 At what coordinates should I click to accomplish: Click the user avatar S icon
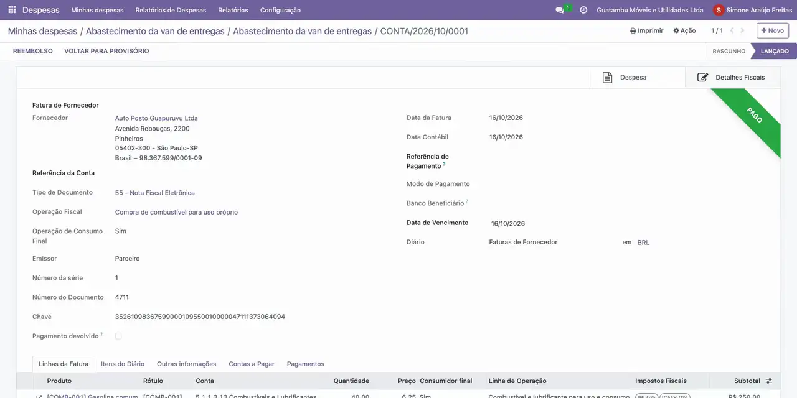pos(719,10)
